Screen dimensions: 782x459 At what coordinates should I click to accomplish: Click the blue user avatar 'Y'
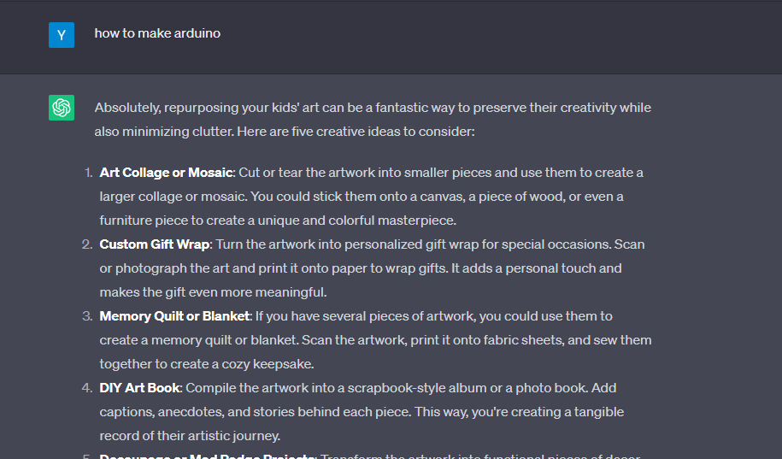pos(62,35)
